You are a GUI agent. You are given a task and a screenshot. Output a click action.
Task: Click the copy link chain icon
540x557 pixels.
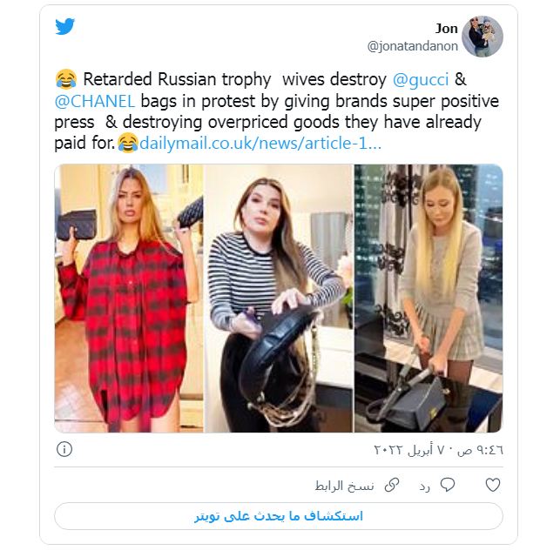coord(392,486)
